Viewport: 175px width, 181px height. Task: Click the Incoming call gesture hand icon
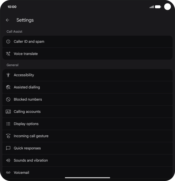tap(8, 136)
